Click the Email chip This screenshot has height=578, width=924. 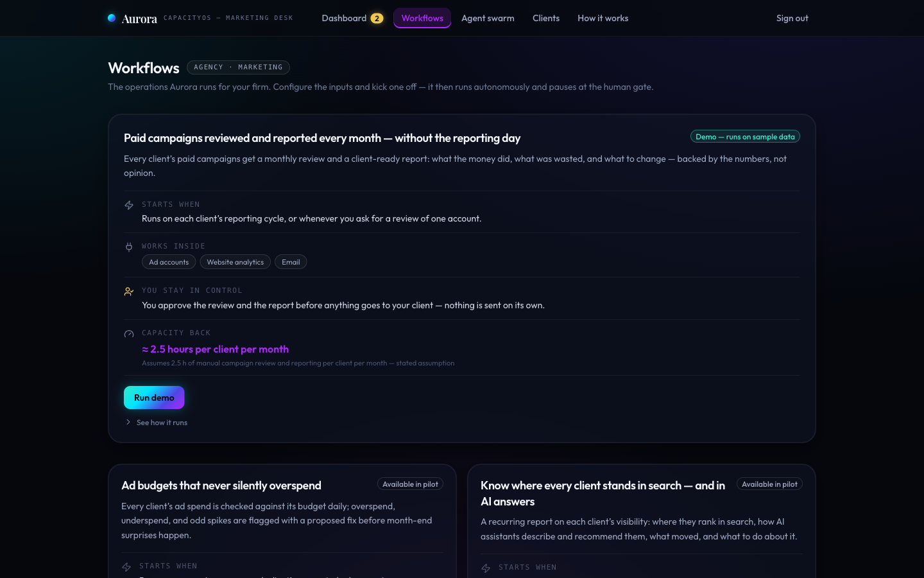(x=291, y=262)
